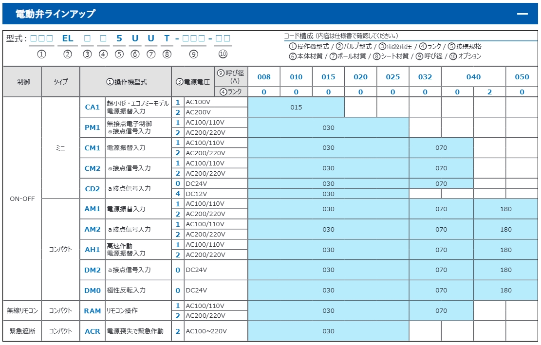Screen dimensions: 541x345
Task: Click the 180 blue cell in AM1 row
Action: 506,209
